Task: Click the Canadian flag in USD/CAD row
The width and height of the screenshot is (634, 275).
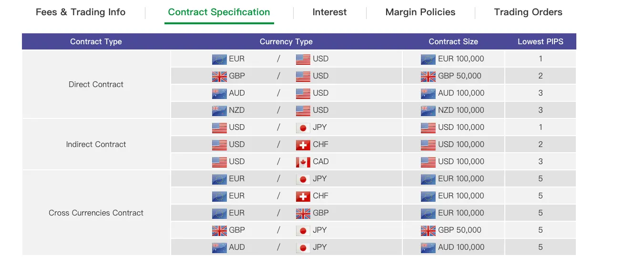Action: point(303,162)
